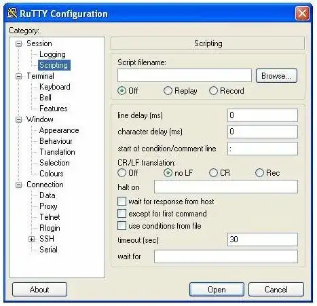317x306 pixels.
Task: Open the Bell settings
Action: (x=45, y=98)
